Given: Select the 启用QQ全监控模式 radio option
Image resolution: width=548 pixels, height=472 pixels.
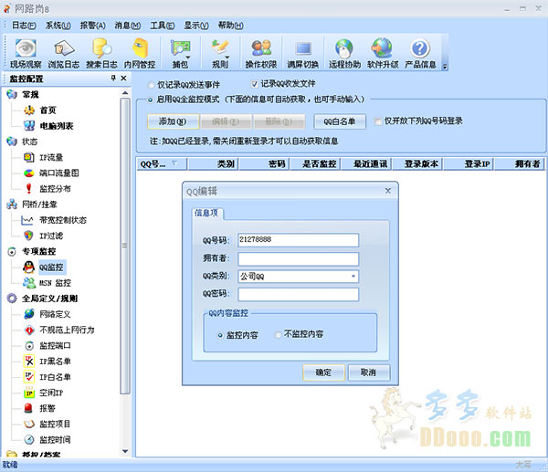Looking at the screenshot, I should (151, 100).
